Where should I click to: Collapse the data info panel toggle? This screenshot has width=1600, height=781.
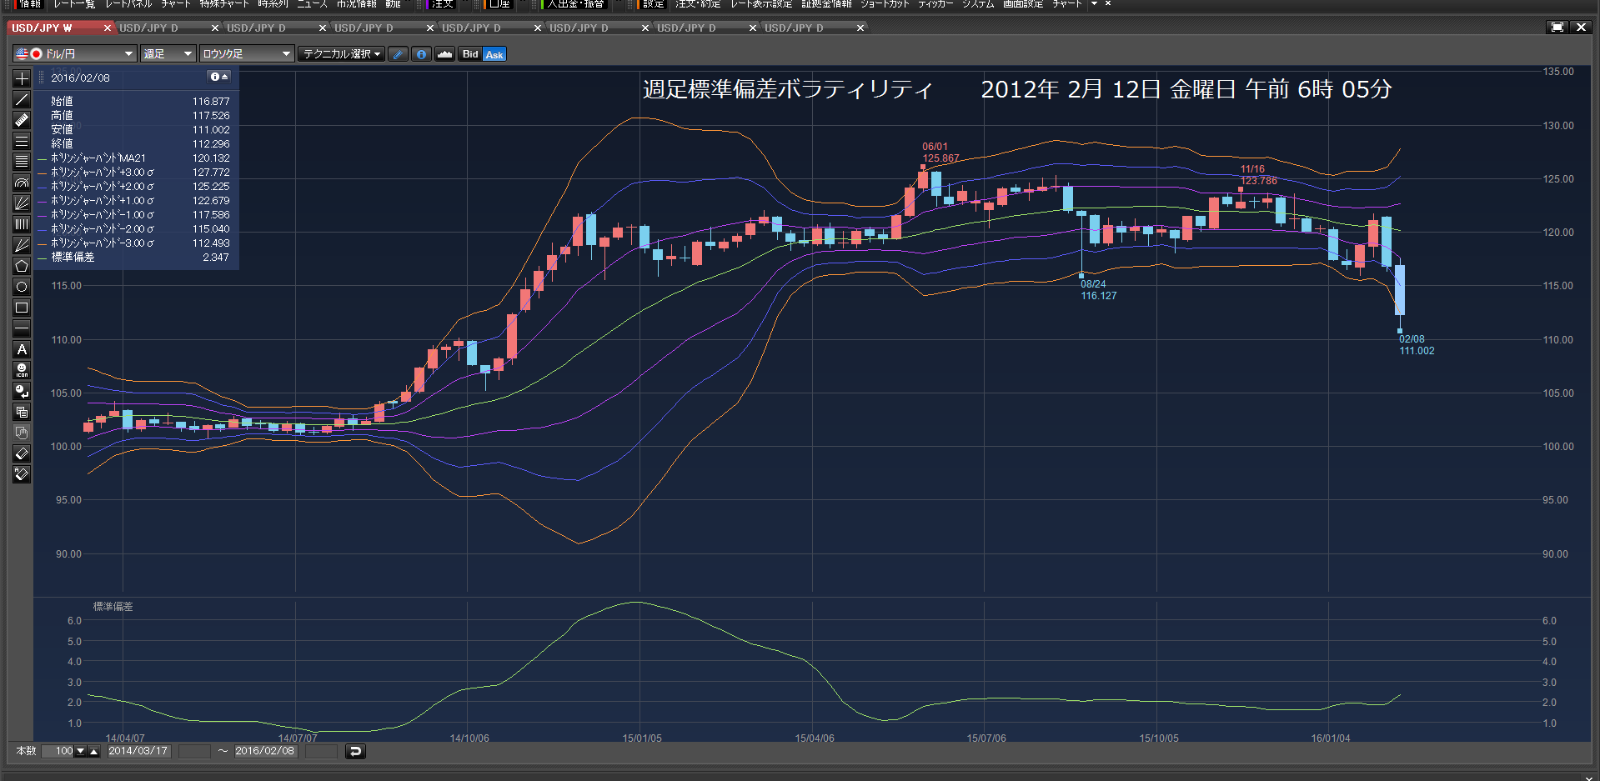(x=218, y=77)
